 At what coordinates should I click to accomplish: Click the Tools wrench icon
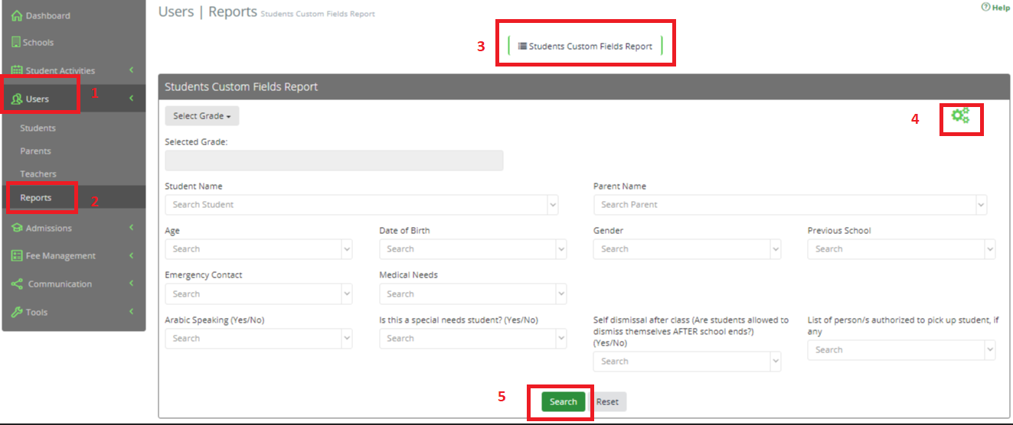[17, 312]
